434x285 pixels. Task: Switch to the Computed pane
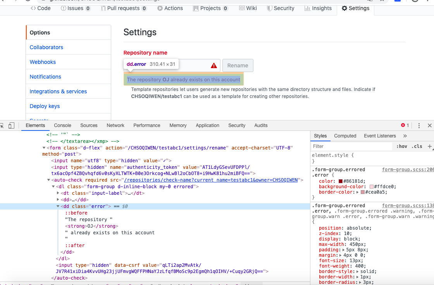pos(345,136)
